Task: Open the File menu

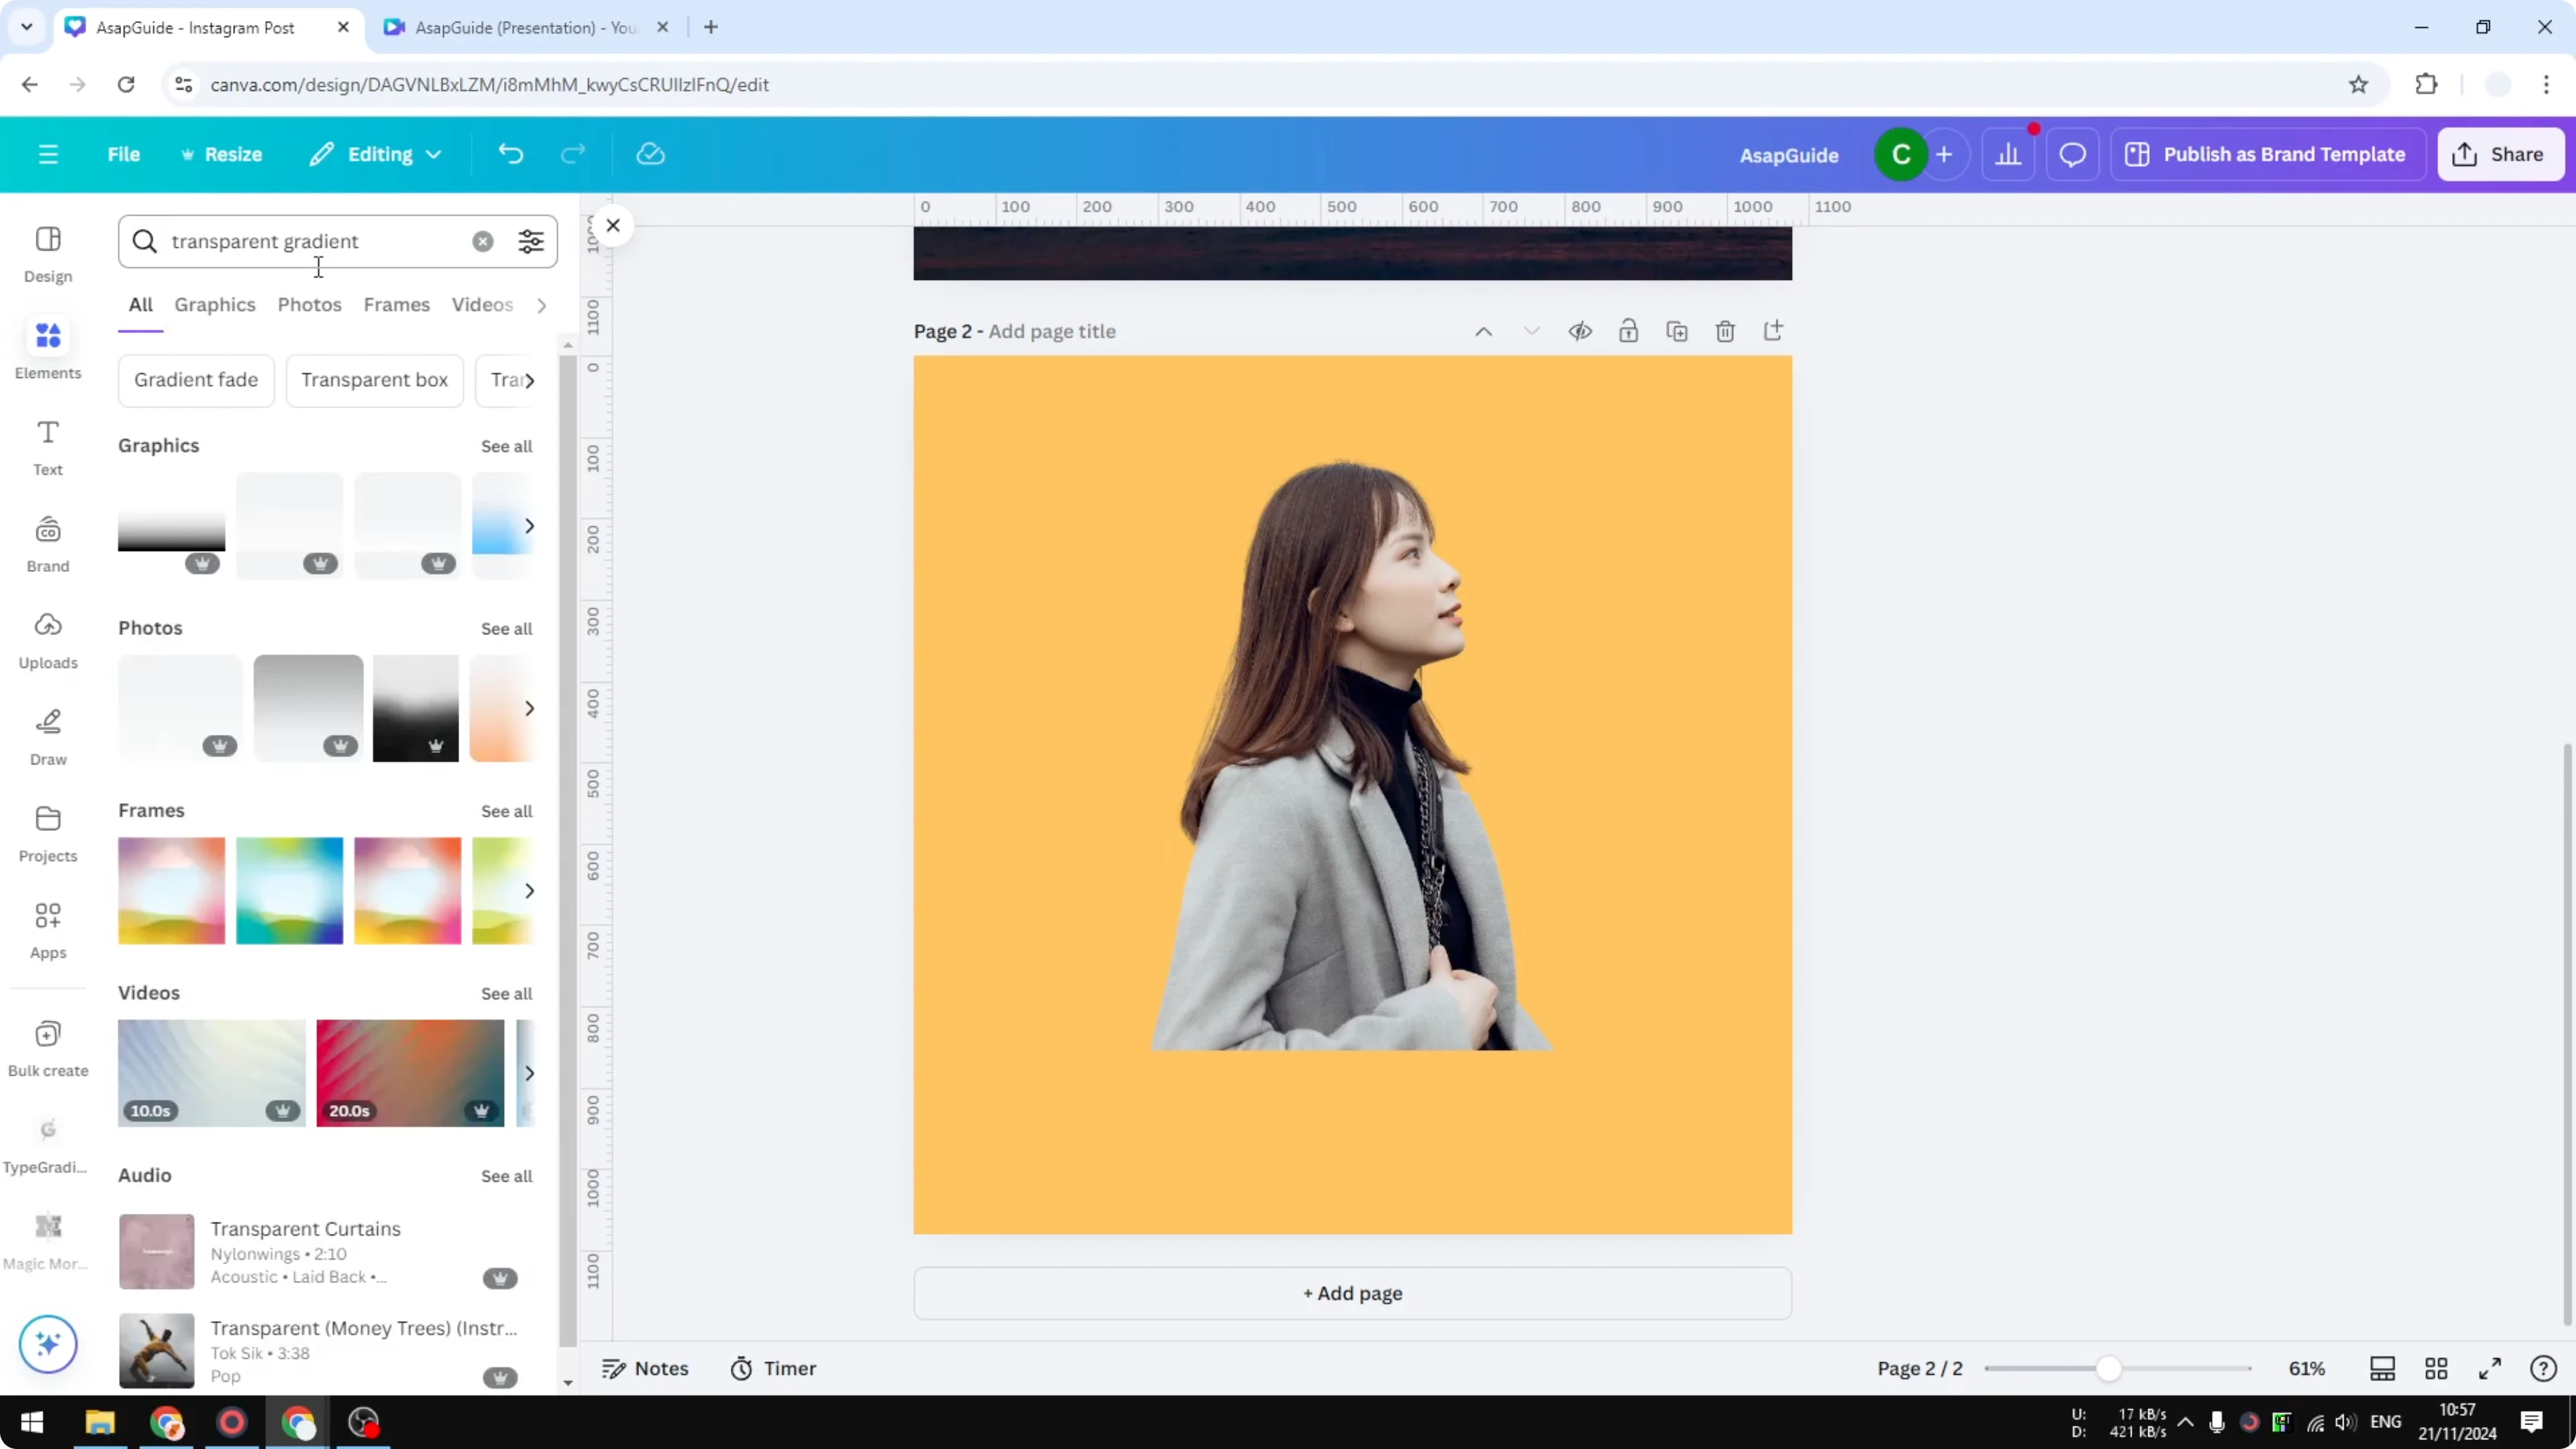Action: [124, 153]
